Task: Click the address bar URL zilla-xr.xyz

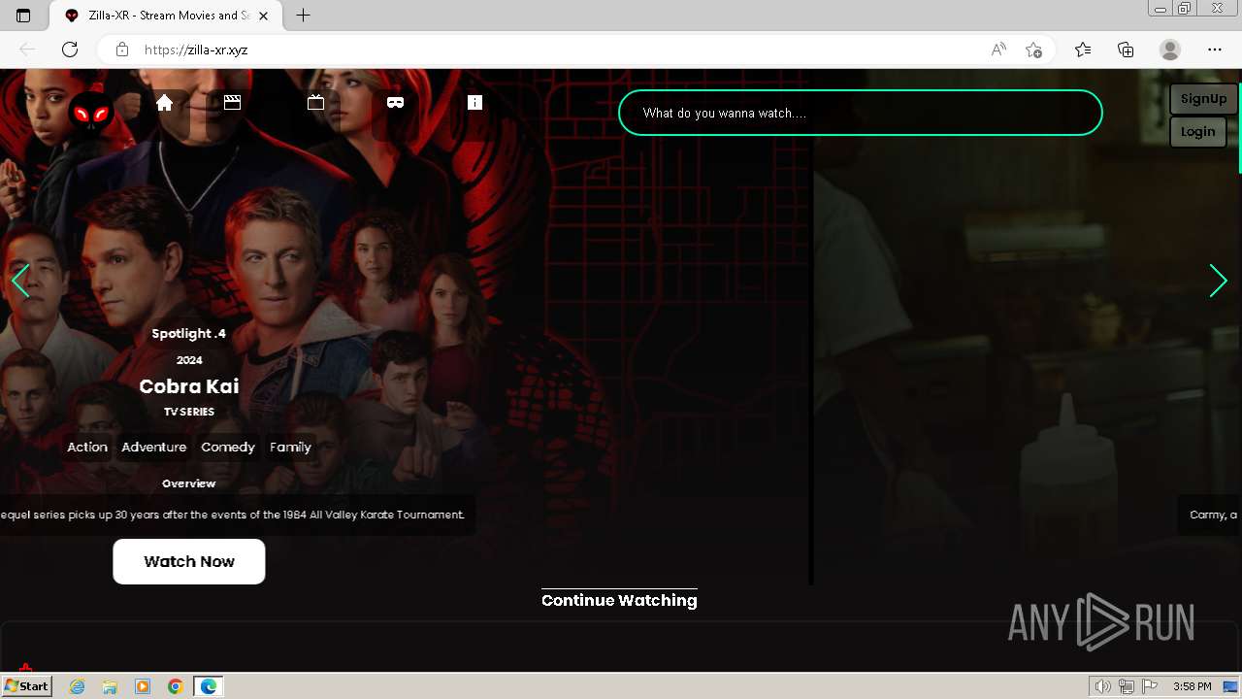Action: pos(196,50)
